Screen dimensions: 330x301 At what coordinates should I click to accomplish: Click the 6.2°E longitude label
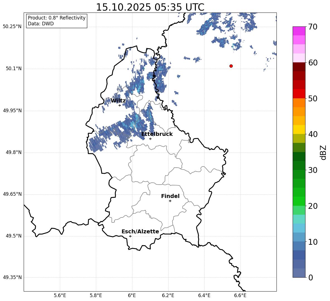coord(168,295)
